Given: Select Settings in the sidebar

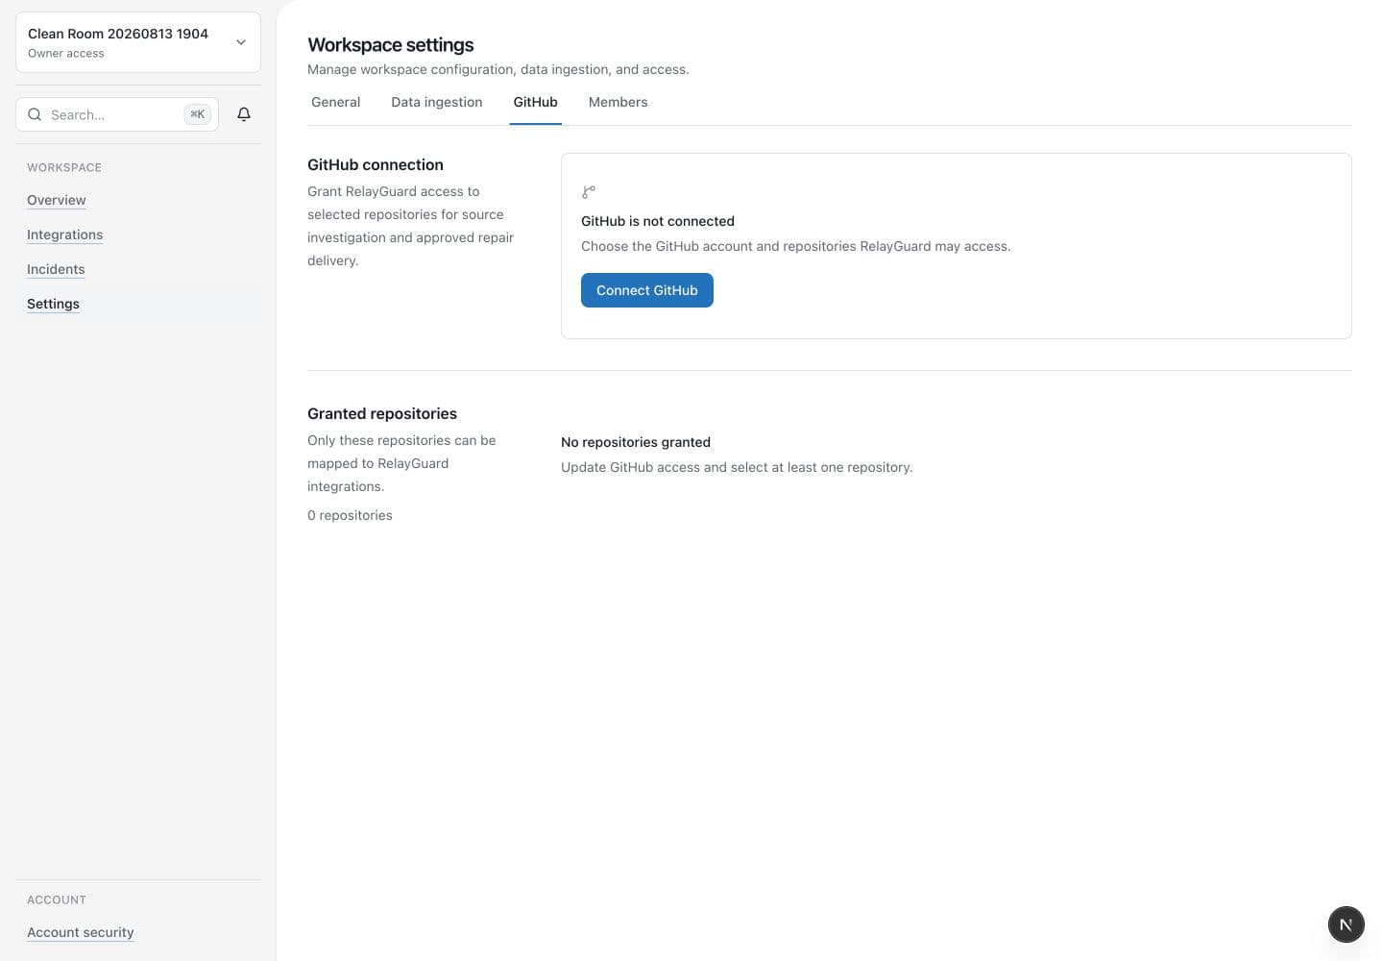Looking at the screenshot, I should point(53,304).
